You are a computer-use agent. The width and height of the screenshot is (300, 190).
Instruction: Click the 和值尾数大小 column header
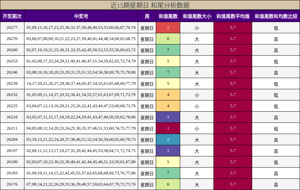tap(197, 16)
